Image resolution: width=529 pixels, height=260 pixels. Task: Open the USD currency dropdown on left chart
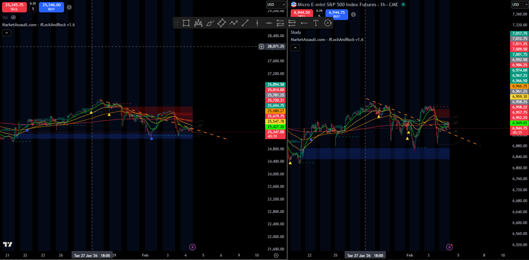tap(276, 4)
